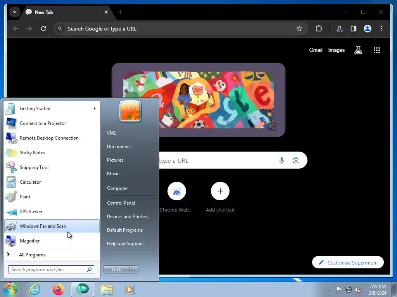Expand the Getting Started submenu arrow

tap(95, 109)
